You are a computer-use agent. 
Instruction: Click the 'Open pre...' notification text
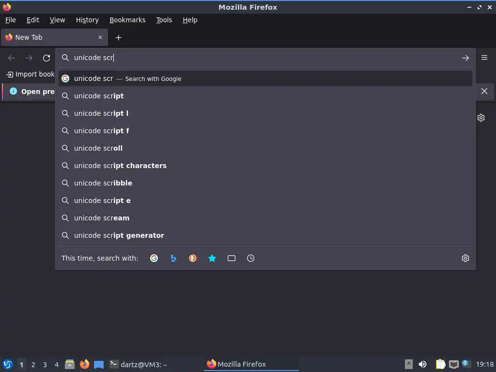point(38,92)
